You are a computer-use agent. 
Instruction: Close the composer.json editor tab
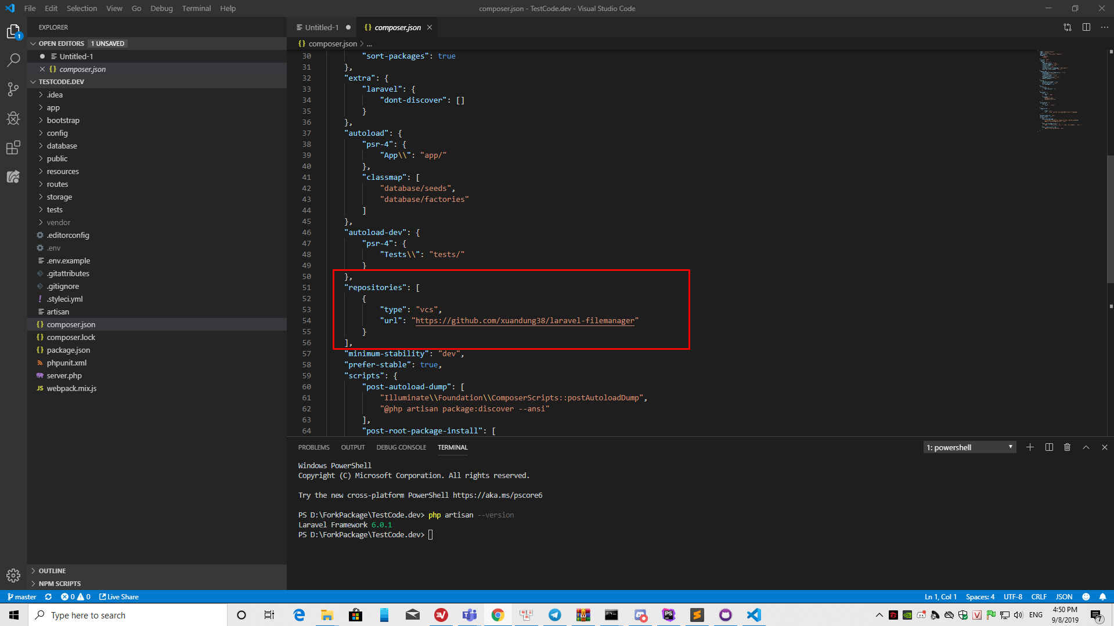click(430, 27)
